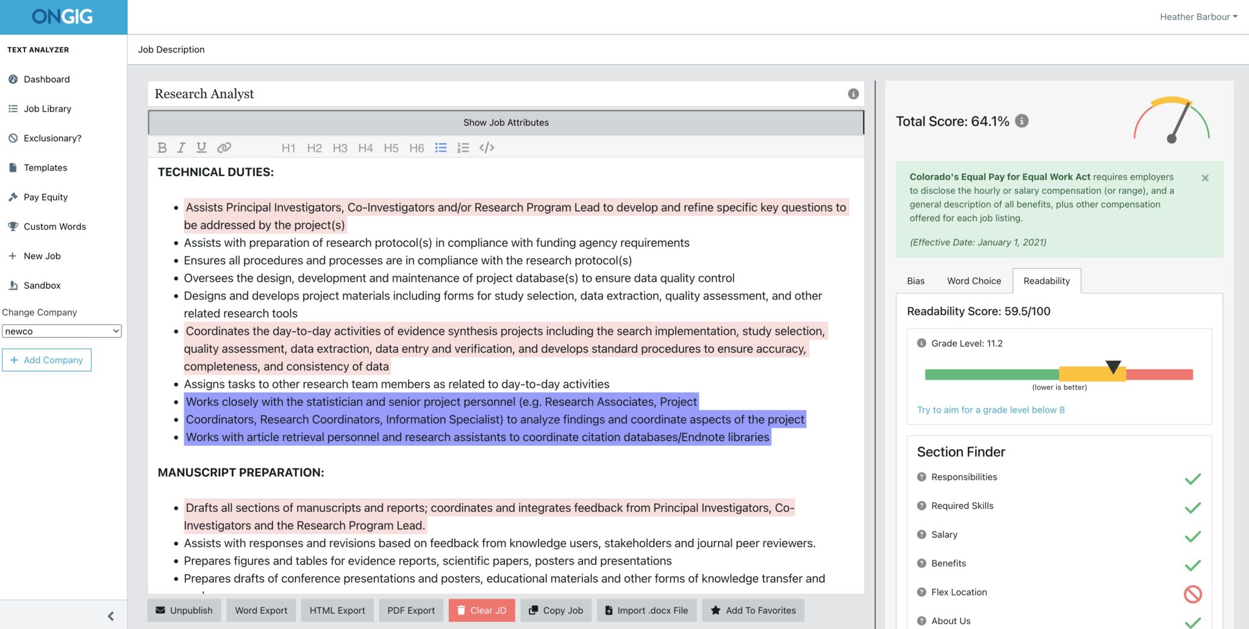1249x629 pixels.
Task: Dismiss the Colorado Equal Pay notice
Action: coord(1205,178)
